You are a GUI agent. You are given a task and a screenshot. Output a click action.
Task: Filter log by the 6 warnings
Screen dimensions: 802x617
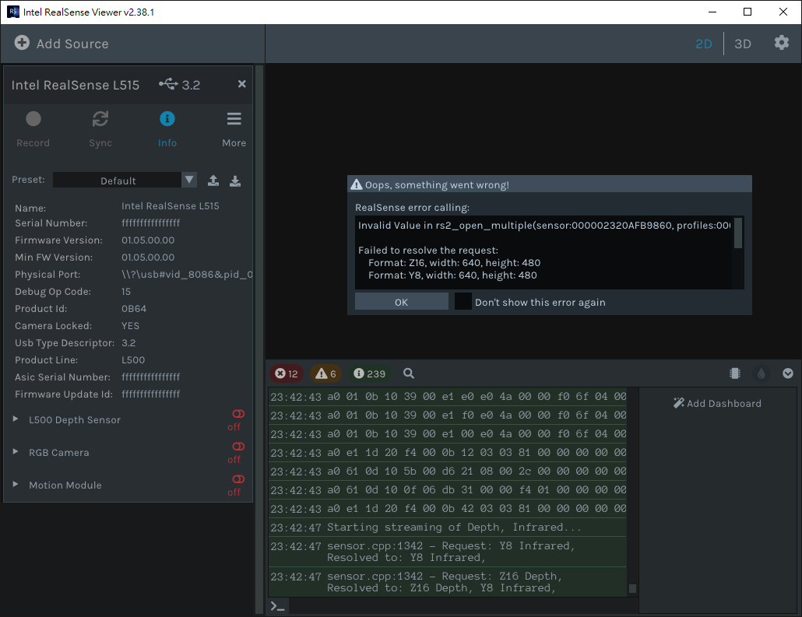click(x=325, y=373)
